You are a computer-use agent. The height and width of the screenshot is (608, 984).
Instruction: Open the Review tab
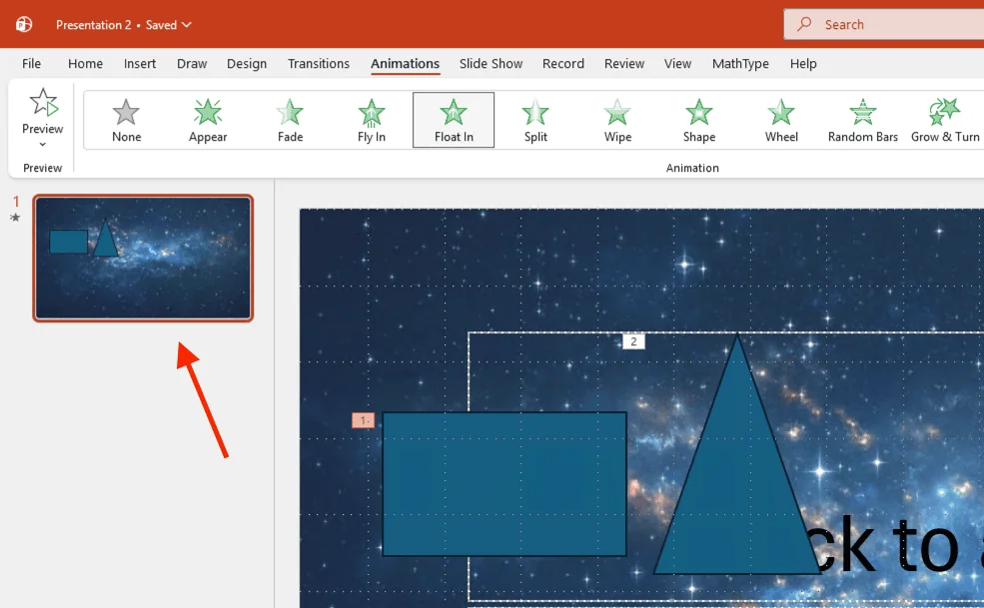pyautogui.click(x=624, y=63)
